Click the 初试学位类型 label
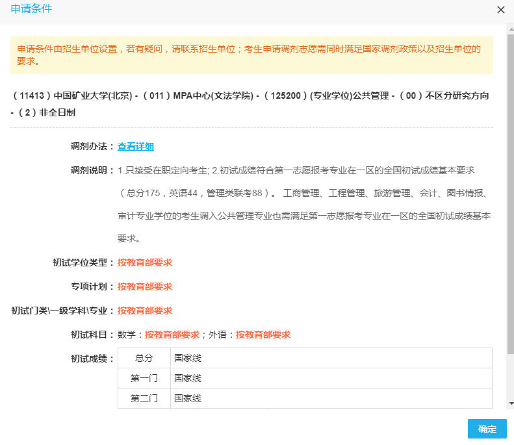Screen dimensions: 514x445 83,262
